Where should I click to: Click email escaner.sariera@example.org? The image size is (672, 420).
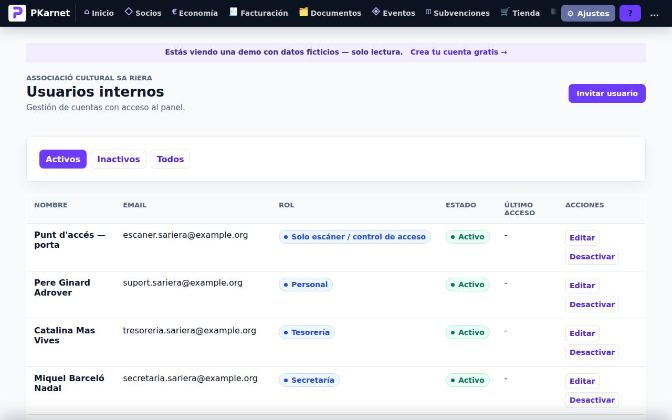click(185, 235)
